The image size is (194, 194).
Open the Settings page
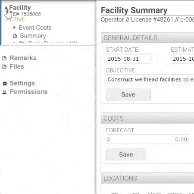coord(22,83)
